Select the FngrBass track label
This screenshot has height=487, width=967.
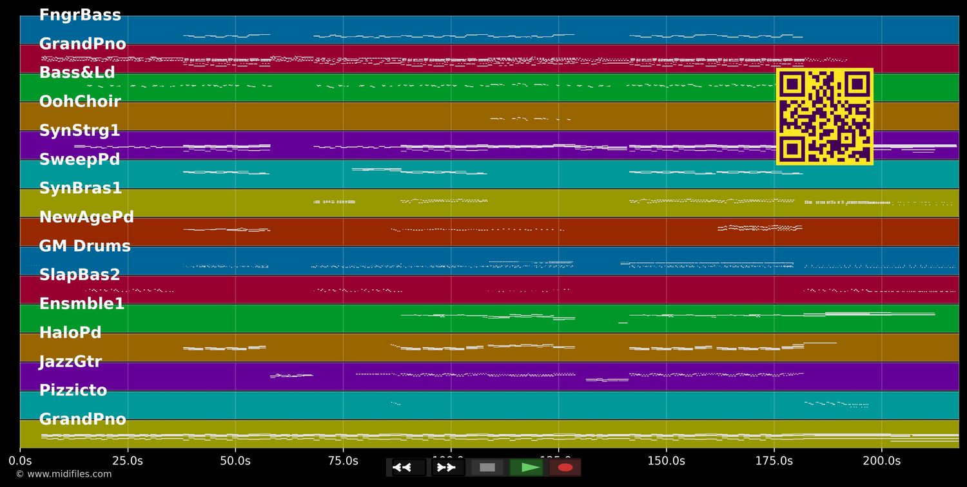click(80, 15)
